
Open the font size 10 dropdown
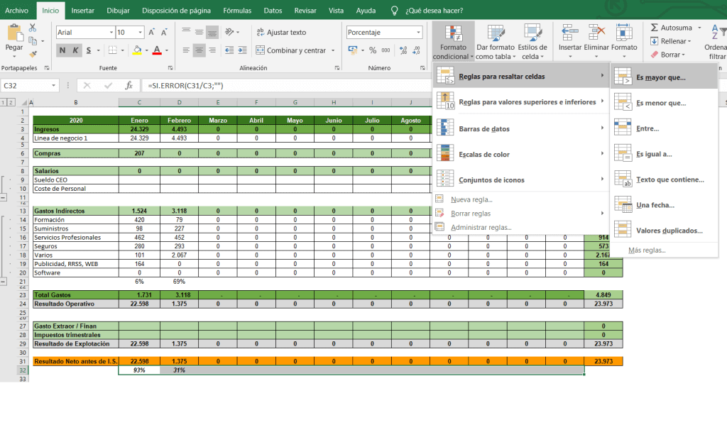(x=140, y=32)
